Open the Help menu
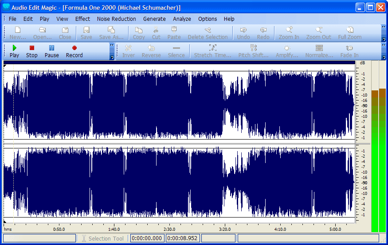Image resolution: width=388 pixels, height=245 pixels. click(229, 19)
